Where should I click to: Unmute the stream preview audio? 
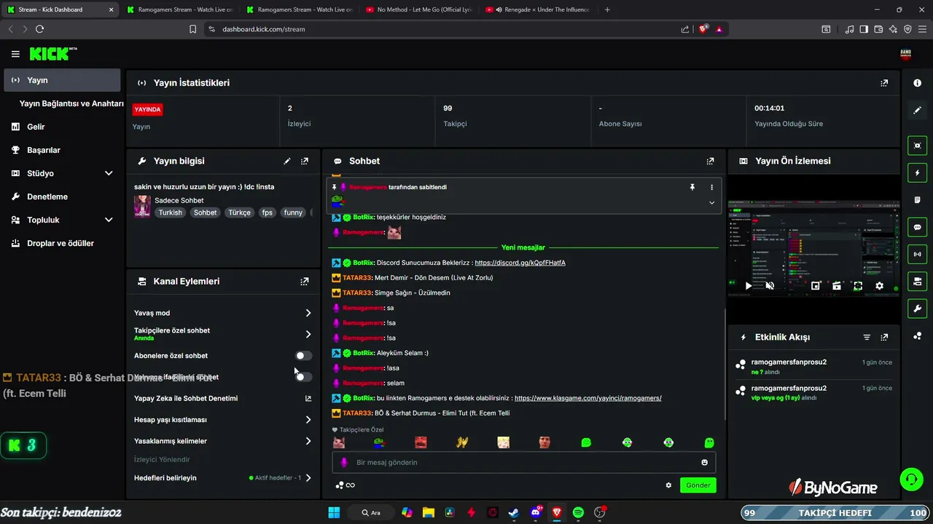click(x=770, y=286)
